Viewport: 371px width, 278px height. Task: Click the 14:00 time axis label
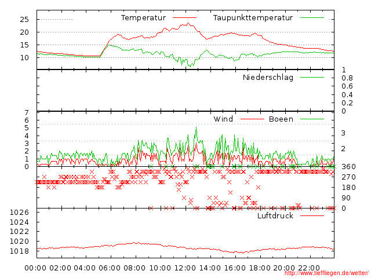(x=210, y=268)
